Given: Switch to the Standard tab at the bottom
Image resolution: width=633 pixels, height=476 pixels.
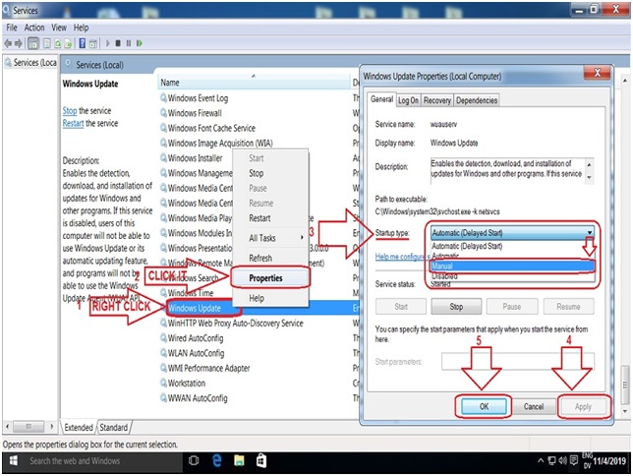Looking at the screenshot, I should point(113,427).
